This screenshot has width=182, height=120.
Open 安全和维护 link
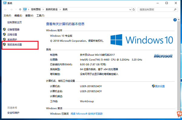click(x=13, y=113)
